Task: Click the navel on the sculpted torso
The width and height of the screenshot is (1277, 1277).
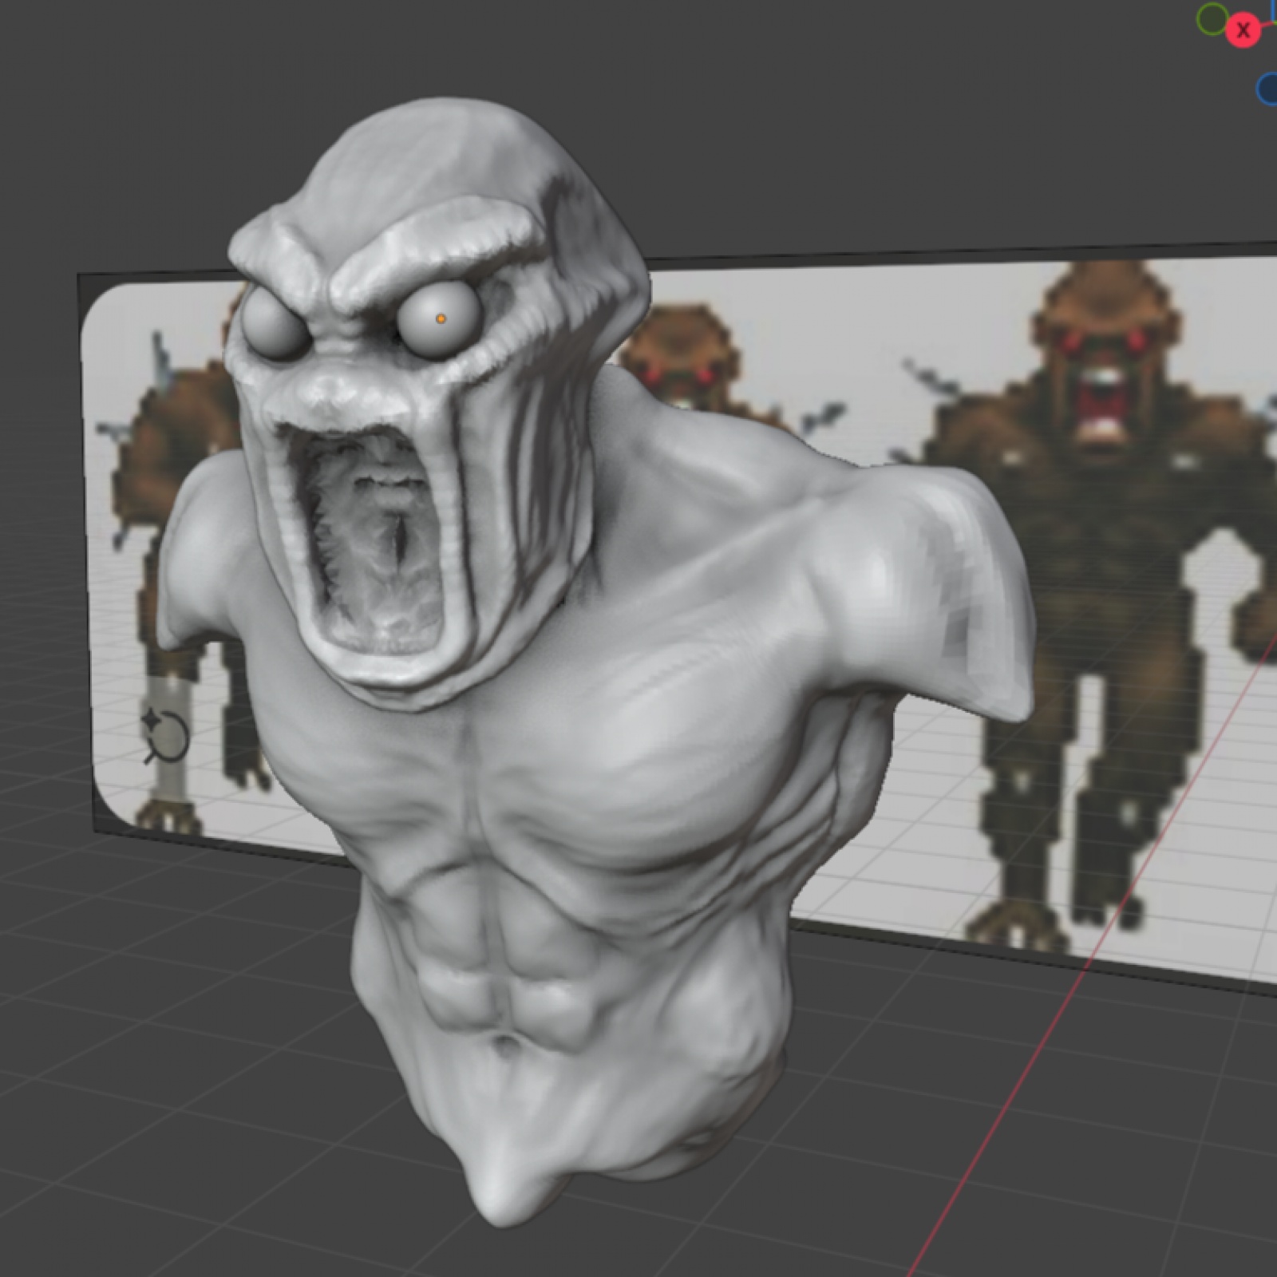Action: [x=504, y=1043]
